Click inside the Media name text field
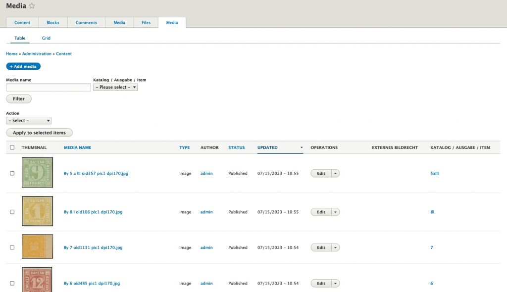Screen dimensions: 507x292 coord(49,88)
